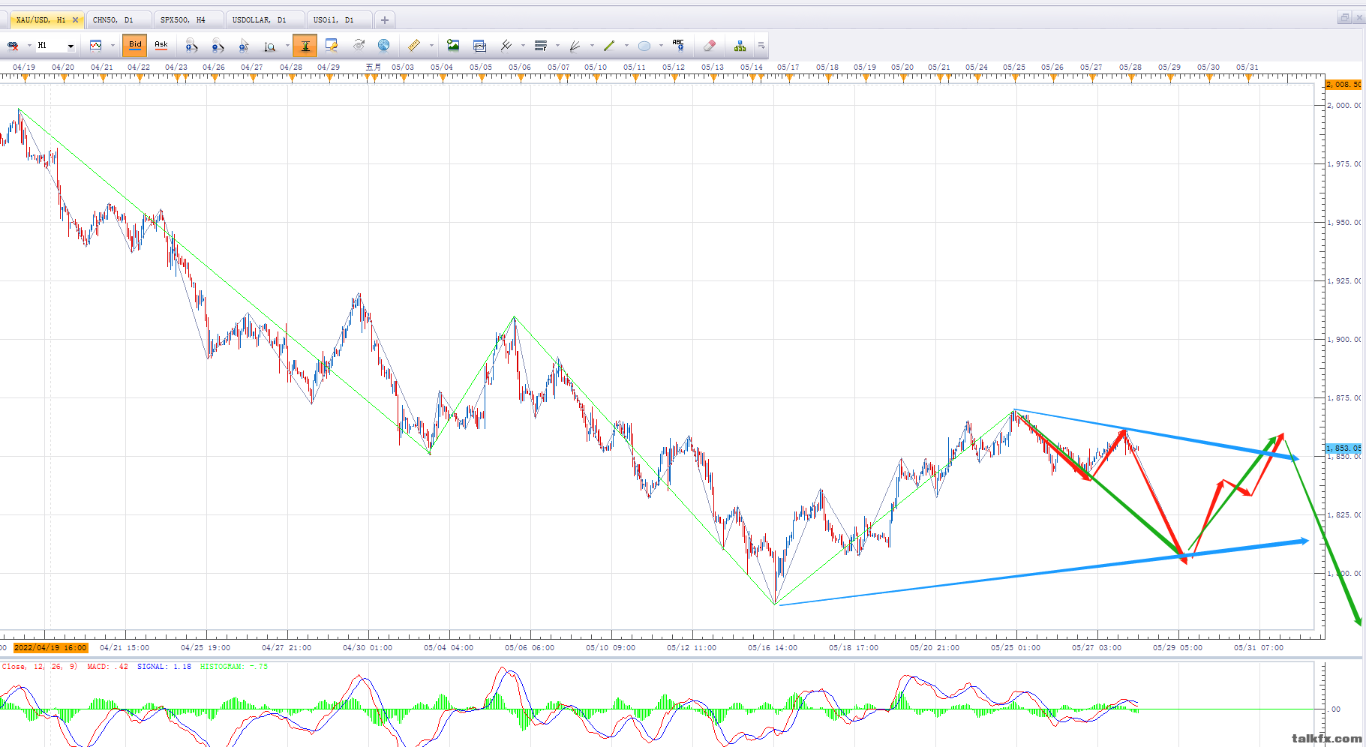Open the USDOLLAR, D1 chart tab
1366x747 pixels.
point(264,20)
